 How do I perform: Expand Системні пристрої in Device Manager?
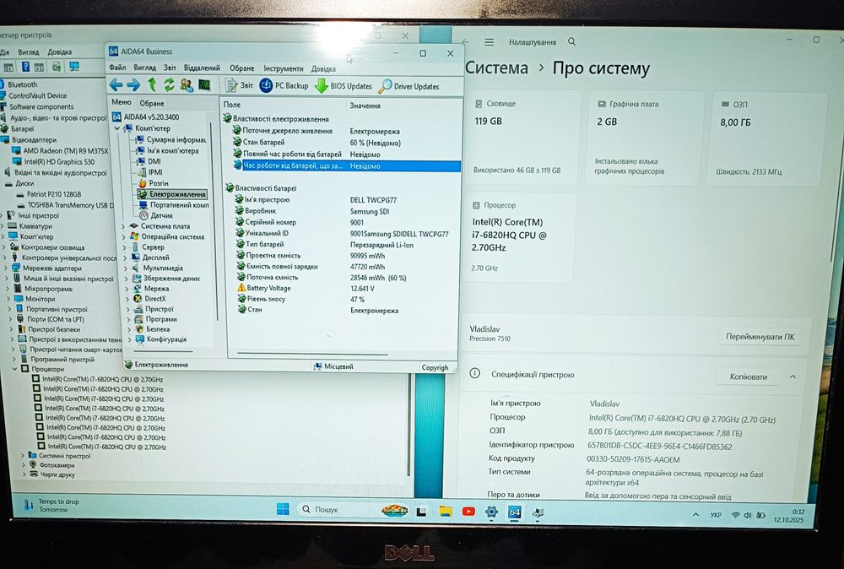pyautogui.click(x=23, y=456)
